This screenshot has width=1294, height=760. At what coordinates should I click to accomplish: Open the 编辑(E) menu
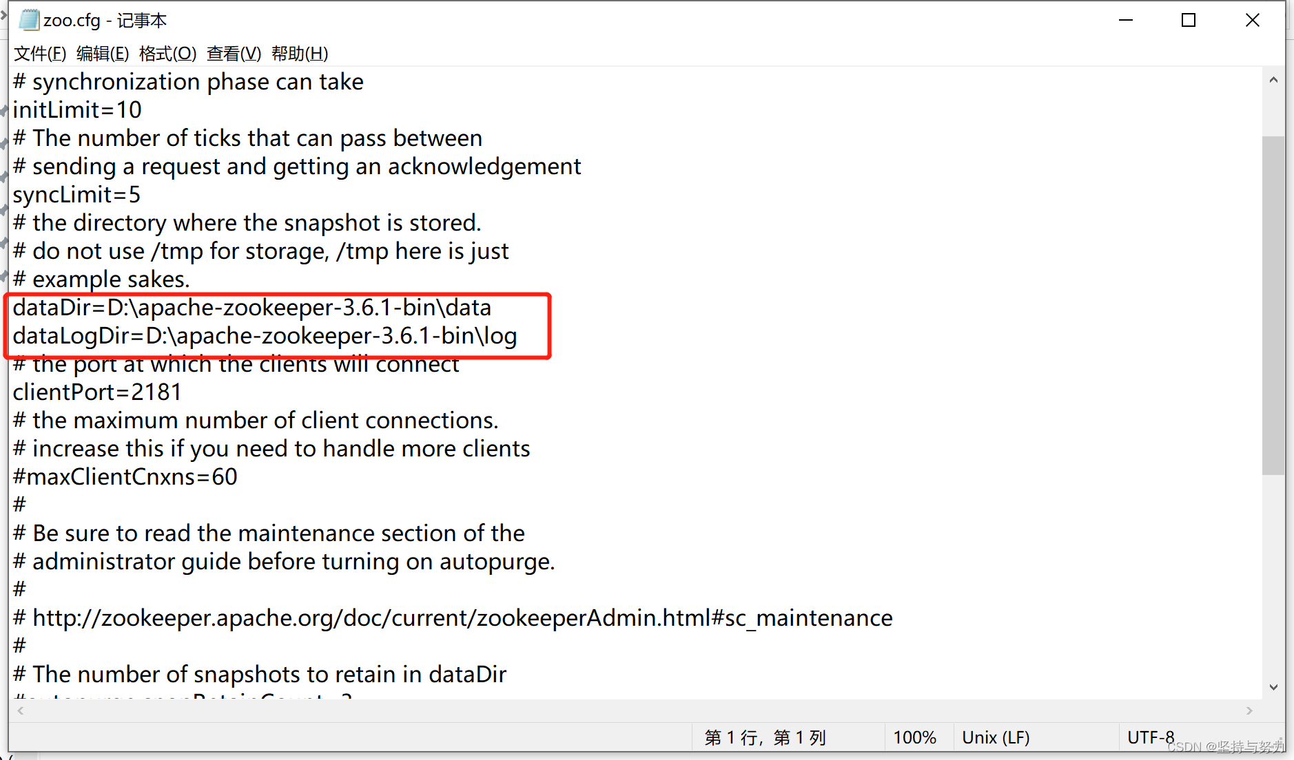(x=103, y=53)
